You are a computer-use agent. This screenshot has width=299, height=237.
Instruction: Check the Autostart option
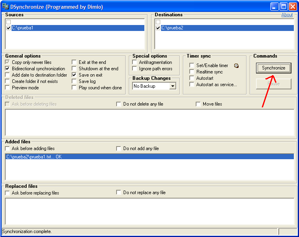coord(192,78)
